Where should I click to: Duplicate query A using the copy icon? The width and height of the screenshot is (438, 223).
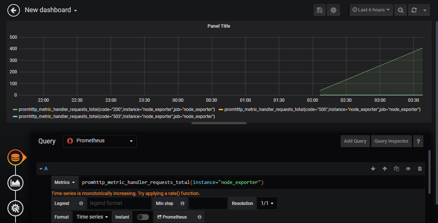[396, 168]
